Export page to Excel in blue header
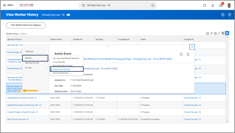The width and height of the screenshot is (235, 133). point(222,15)
